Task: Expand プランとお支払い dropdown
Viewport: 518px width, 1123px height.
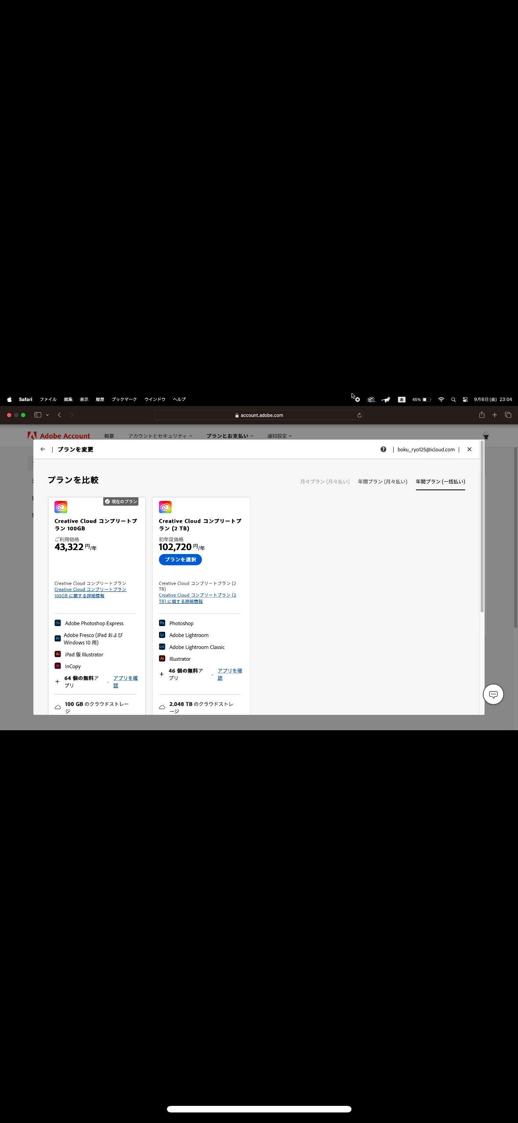Action: point(230,436)
